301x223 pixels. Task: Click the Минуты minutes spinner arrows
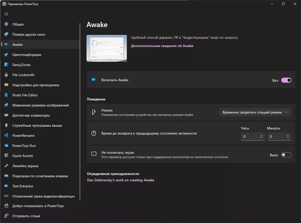pos(288,137)
